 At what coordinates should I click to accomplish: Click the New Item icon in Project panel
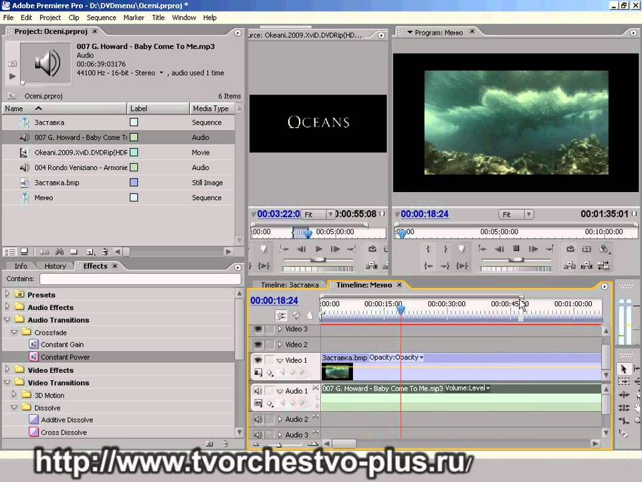(x=90, y=252)
